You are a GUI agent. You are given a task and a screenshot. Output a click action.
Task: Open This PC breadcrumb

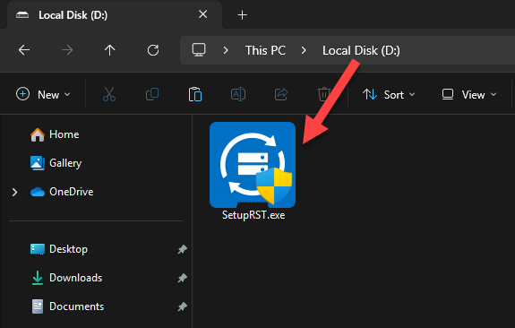point(265,50)
